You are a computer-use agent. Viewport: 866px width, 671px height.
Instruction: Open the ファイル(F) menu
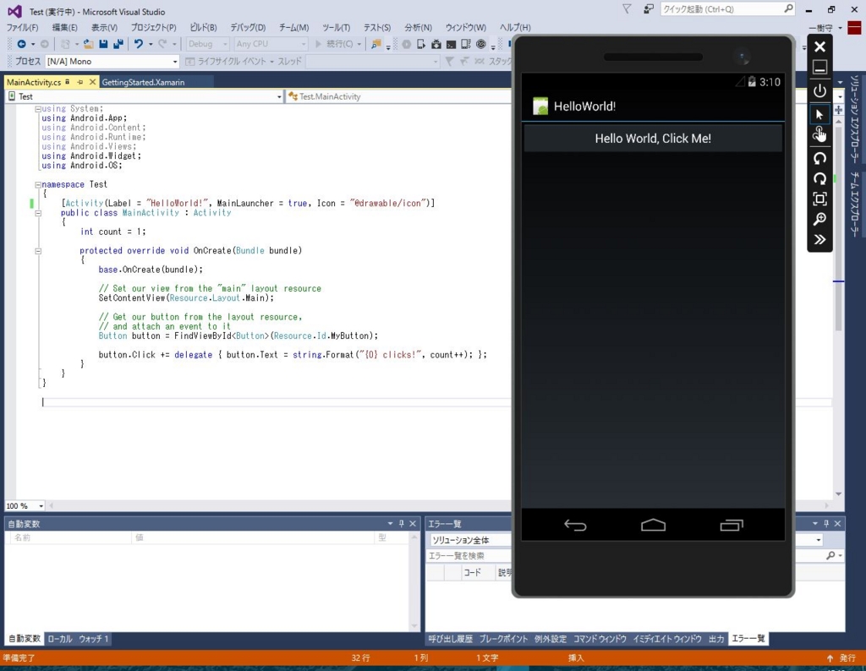(x=22, y=27)
